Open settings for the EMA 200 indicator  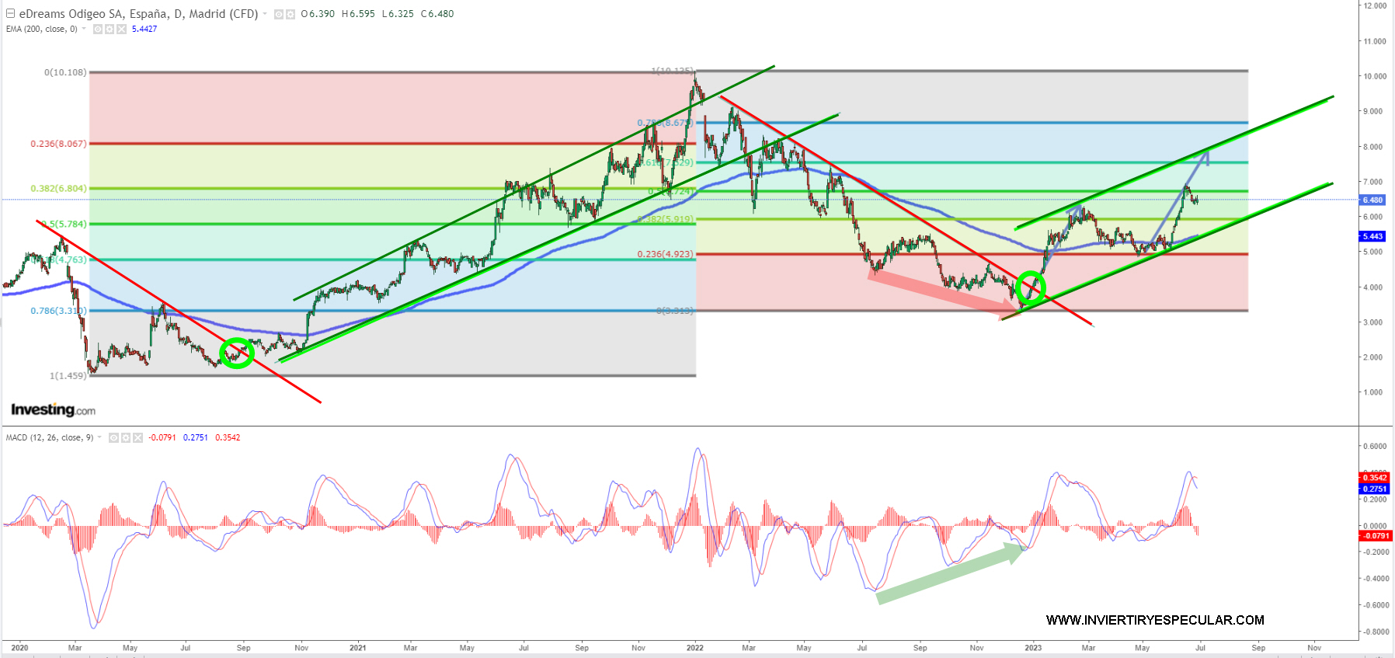110,30
